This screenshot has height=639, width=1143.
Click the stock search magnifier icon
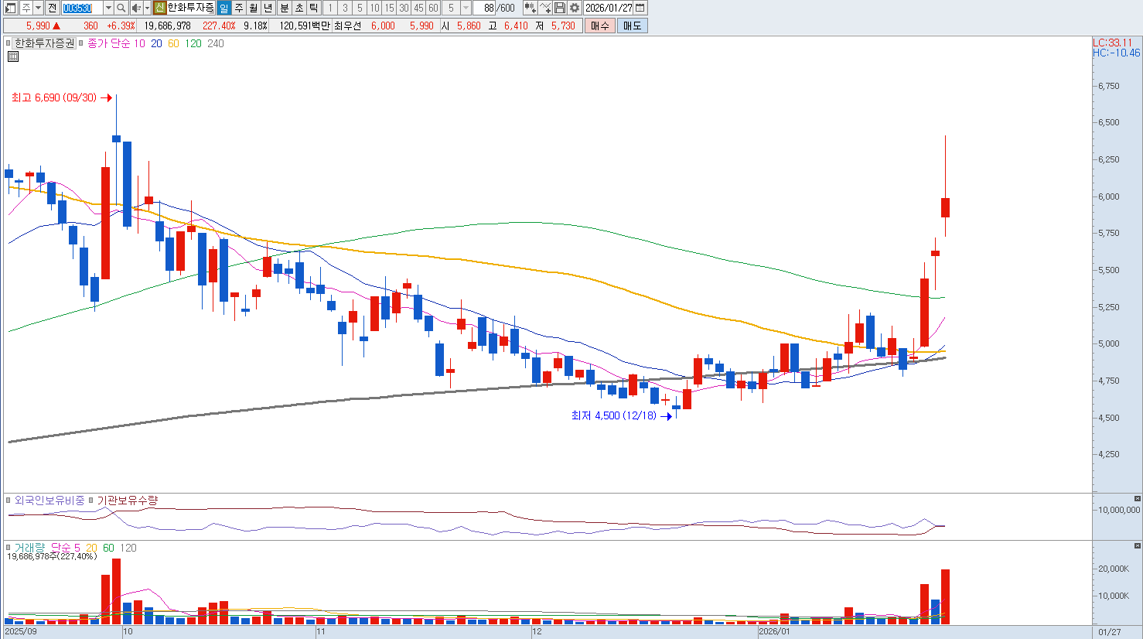[x=121, y=8]
